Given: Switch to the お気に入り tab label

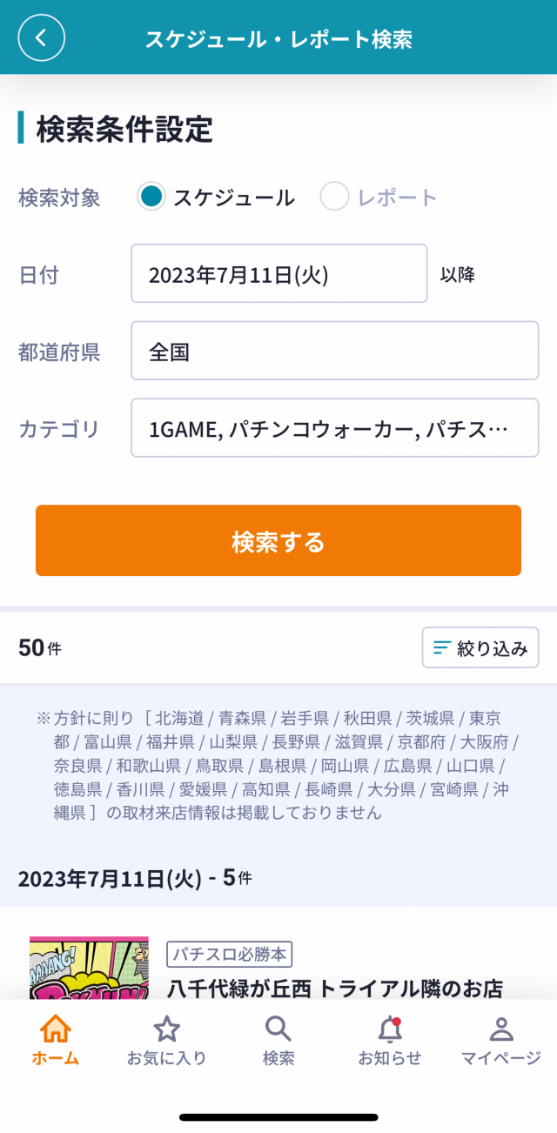Looking at the screenshot, I should coord(166,1058).
